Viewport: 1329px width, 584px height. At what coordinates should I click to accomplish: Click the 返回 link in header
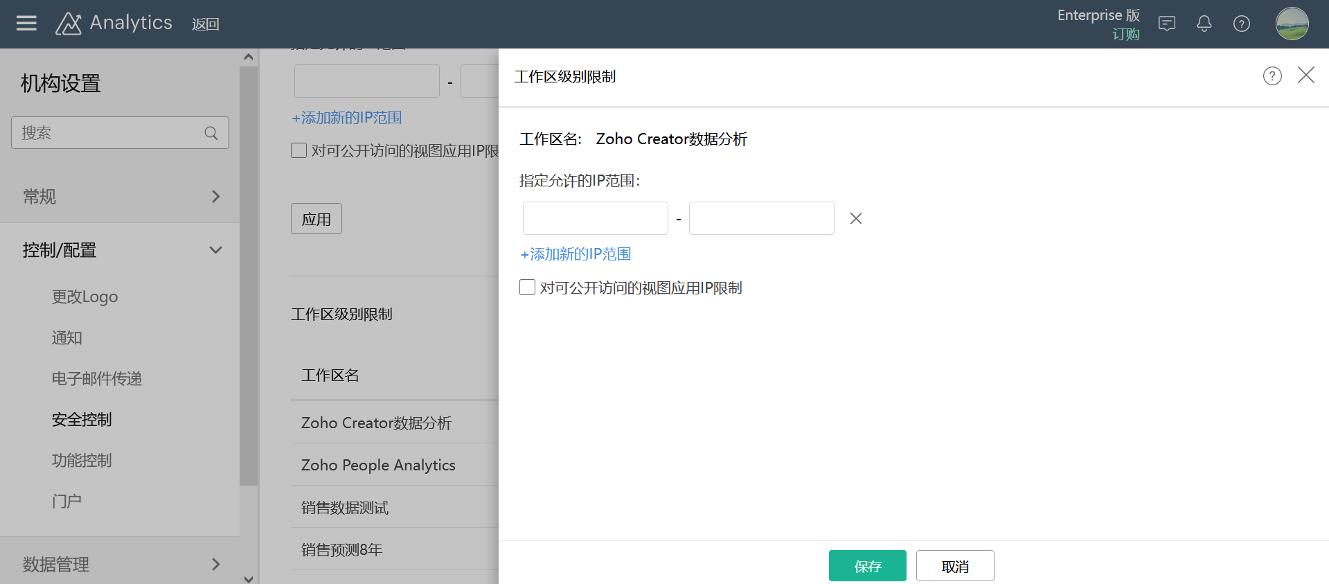206,24
